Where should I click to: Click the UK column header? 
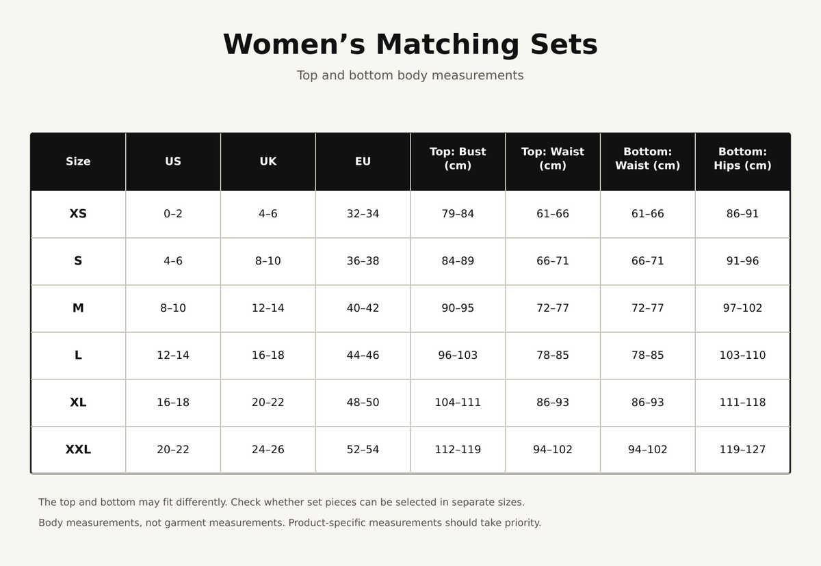pos(268,161)
